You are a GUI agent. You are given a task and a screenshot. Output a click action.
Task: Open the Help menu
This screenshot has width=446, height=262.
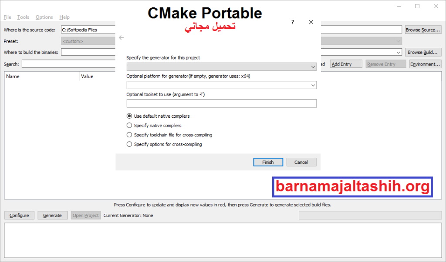click(x=64, y=17)
